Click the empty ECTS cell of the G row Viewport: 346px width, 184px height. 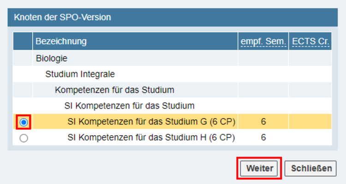click(310, 121)
